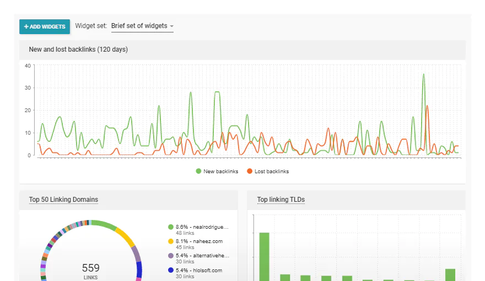
Task: Click the green New backlinks legend dot
Action: point(198,171)
